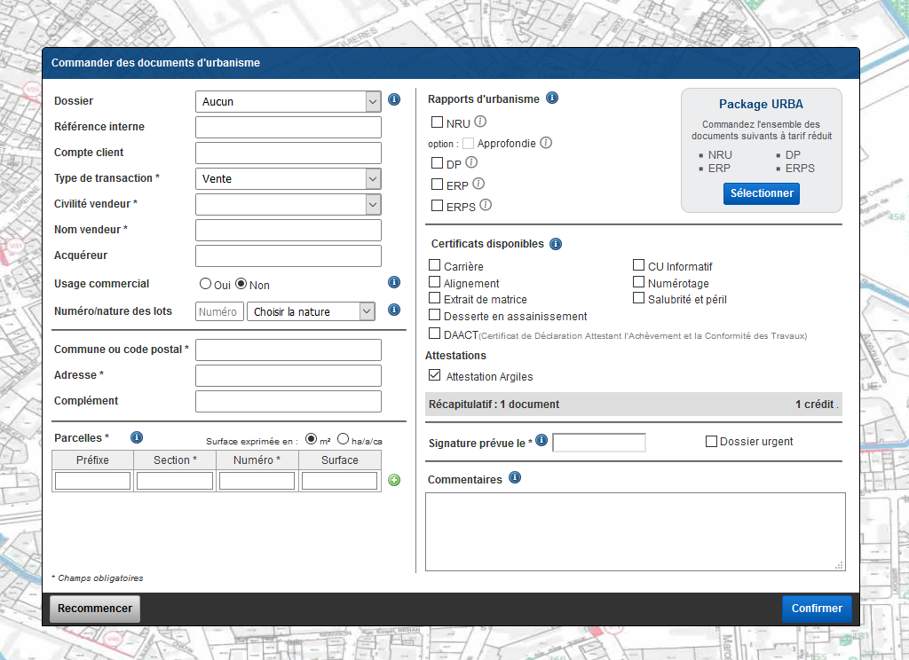Image resolution: width=909 pixels, height=660 pixels.
Task: Click the info icon beside Certificats disponibles
Action: point(556,244)
